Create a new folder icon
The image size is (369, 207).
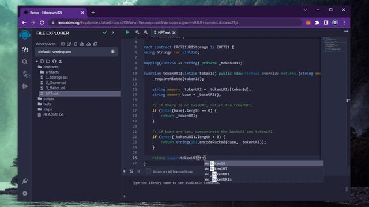click(x=48, y=62)
